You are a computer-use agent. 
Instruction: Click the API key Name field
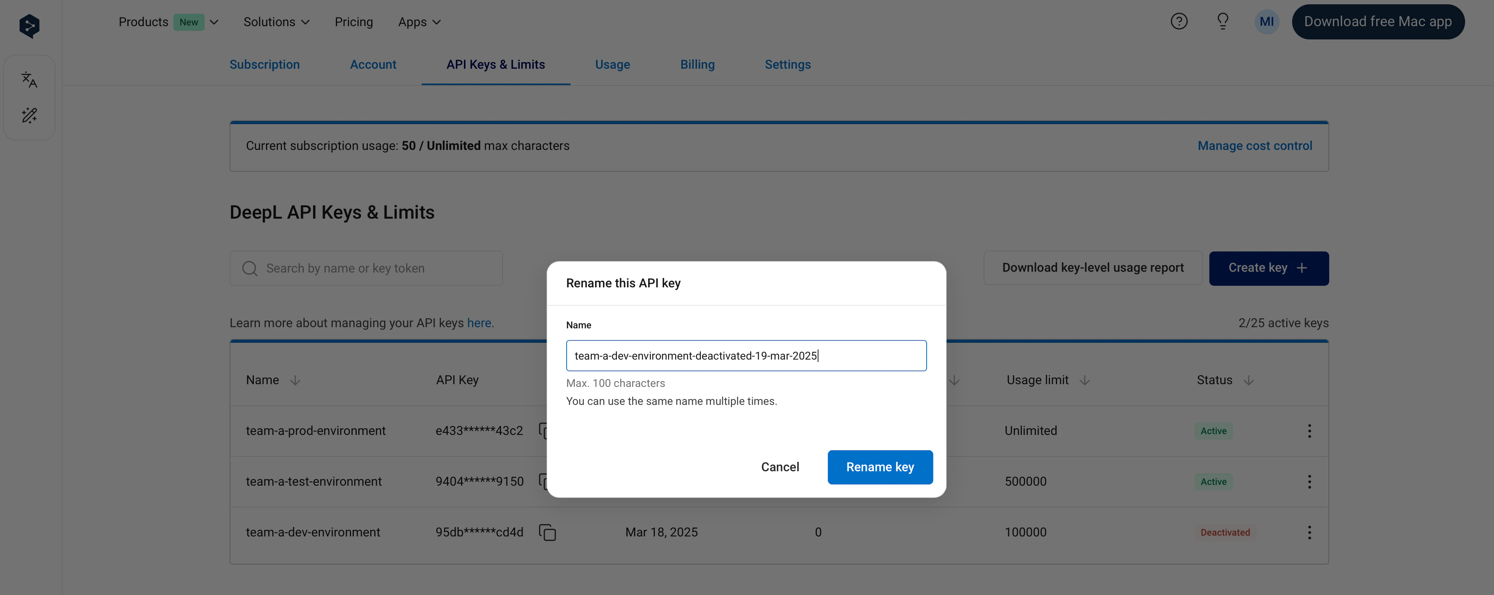pyautogui.click(x=746, y=356)
